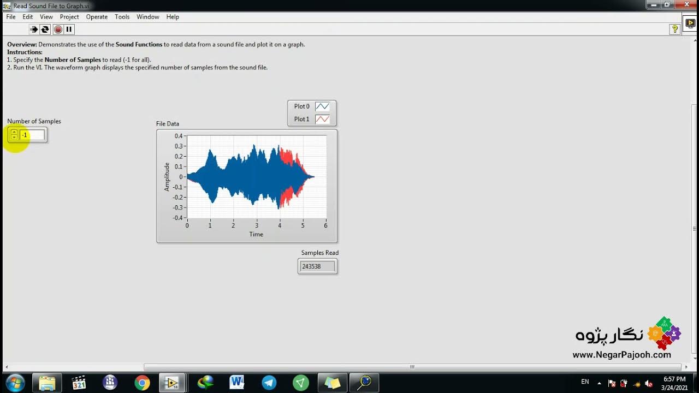Screen dimensions: 699x393
Task: Click the Number of Samples label
Action: click(34, 121)
